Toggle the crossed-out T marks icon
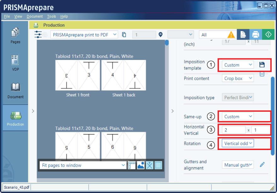277x193 pixels. click(x=150, y=165)
